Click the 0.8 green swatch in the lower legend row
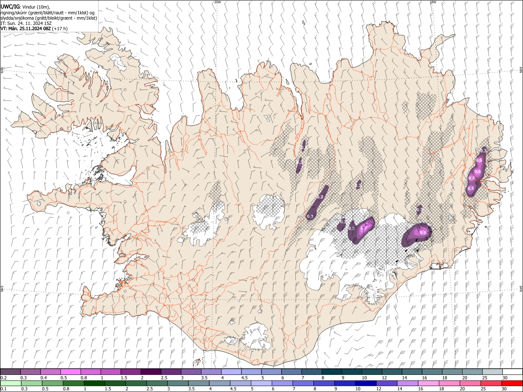This screenshot has width=523, height=392. (73, 383)
